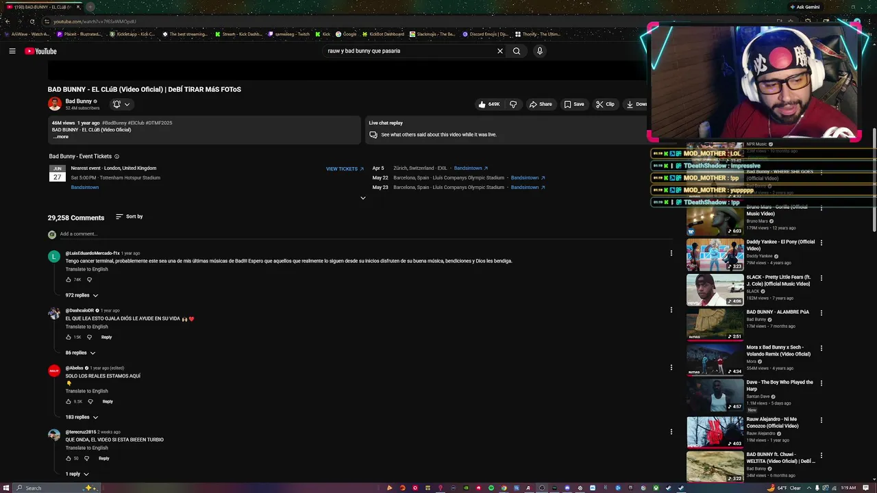Expand 183 replies thread
This screenshot has width=877, height=493.
point(82,417)
